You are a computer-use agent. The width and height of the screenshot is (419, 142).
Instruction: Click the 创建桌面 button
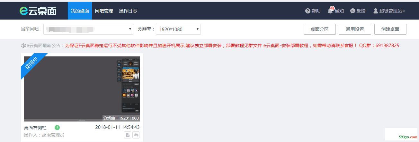tap(390, 29)
